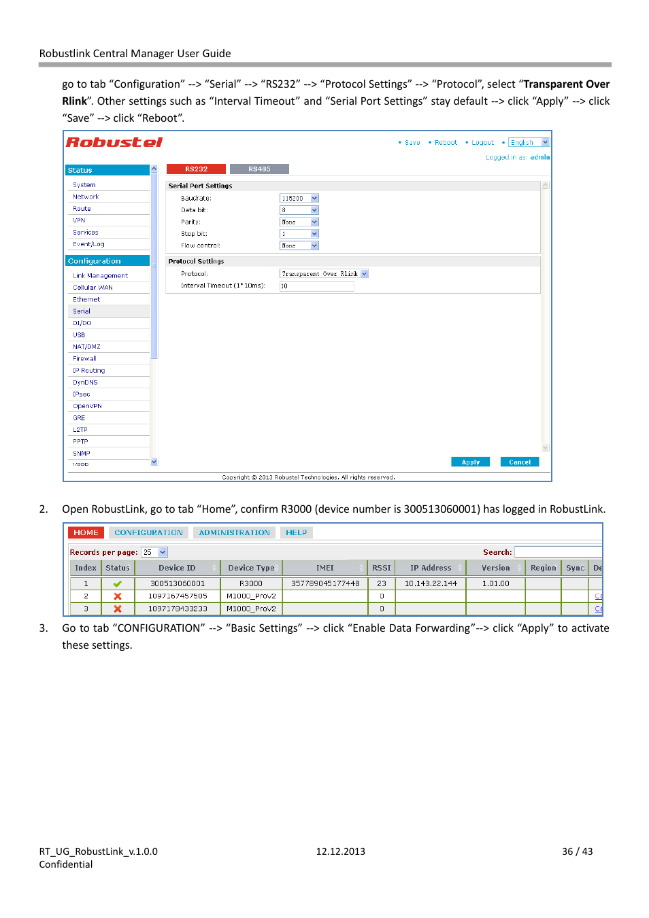649x918 pixels.
Task: Click the Logout link in the header
Action: click(482, 143)
